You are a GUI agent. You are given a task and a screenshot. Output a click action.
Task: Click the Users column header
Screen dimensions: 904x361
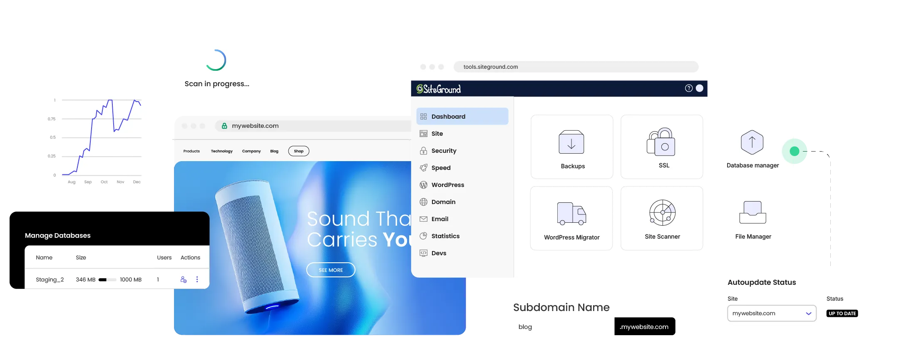164,258
